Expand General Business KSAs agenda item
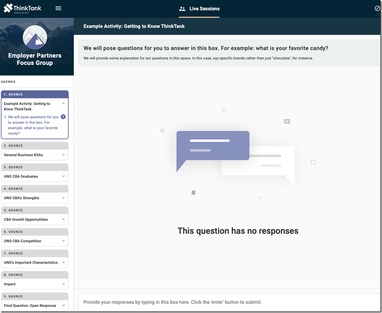Image resolution: width=382 pixels, height=313 pixels. (x=63, y=155)
